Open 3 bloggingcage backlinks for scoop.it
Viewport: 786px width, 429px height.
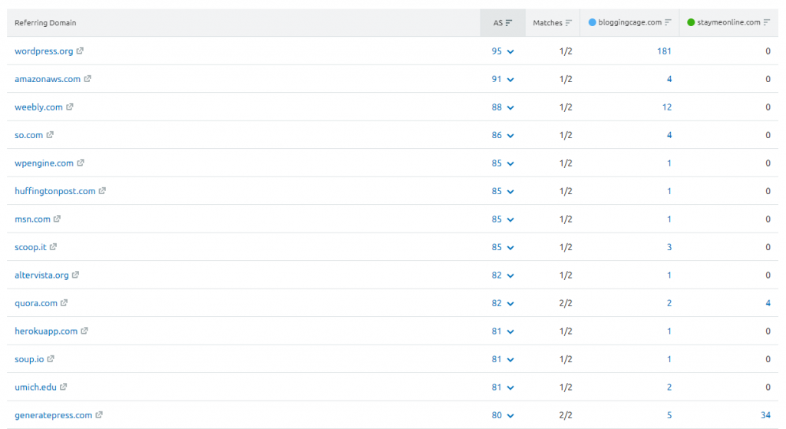669,247
